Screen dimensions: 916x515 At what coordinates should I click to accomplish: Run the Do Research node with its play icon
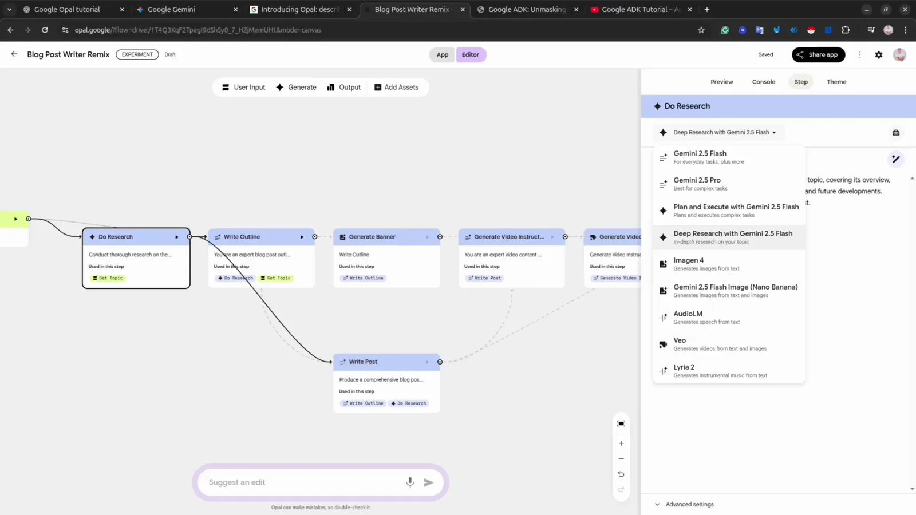pos(177,237)
